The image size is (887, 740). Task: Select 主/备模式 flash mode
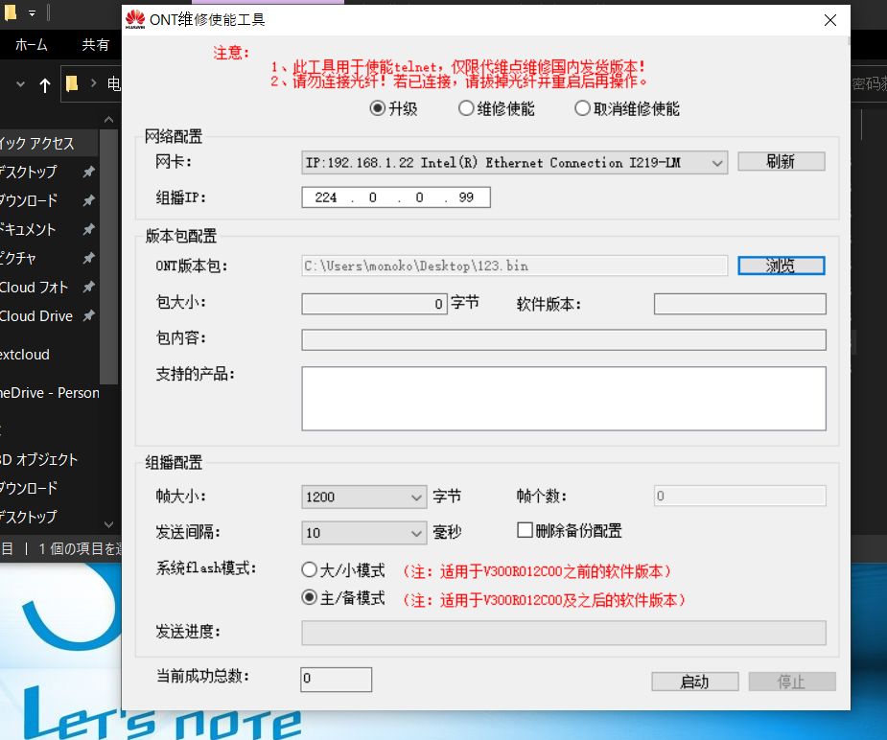310,598
